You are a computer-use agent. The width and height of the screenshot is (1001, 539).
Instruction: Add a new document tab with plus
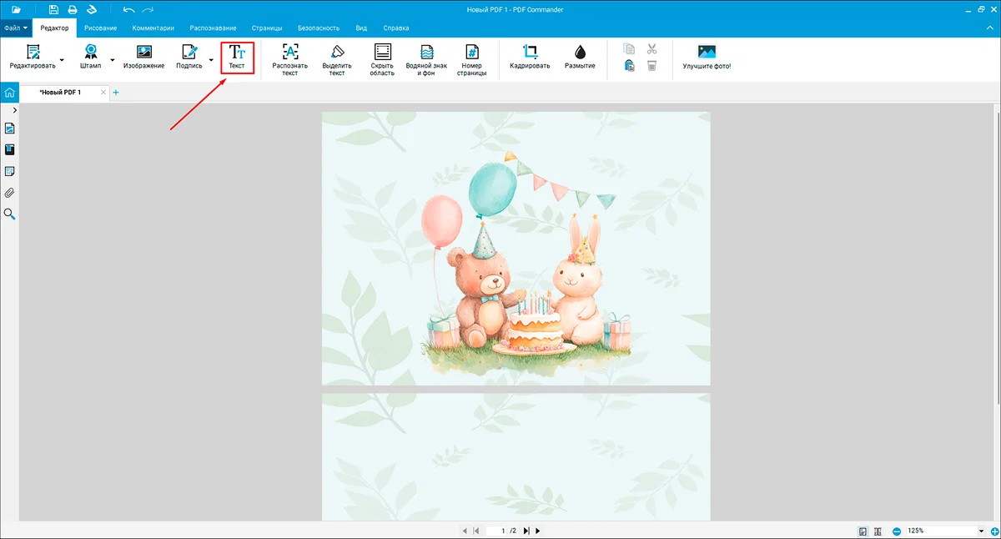115,93
